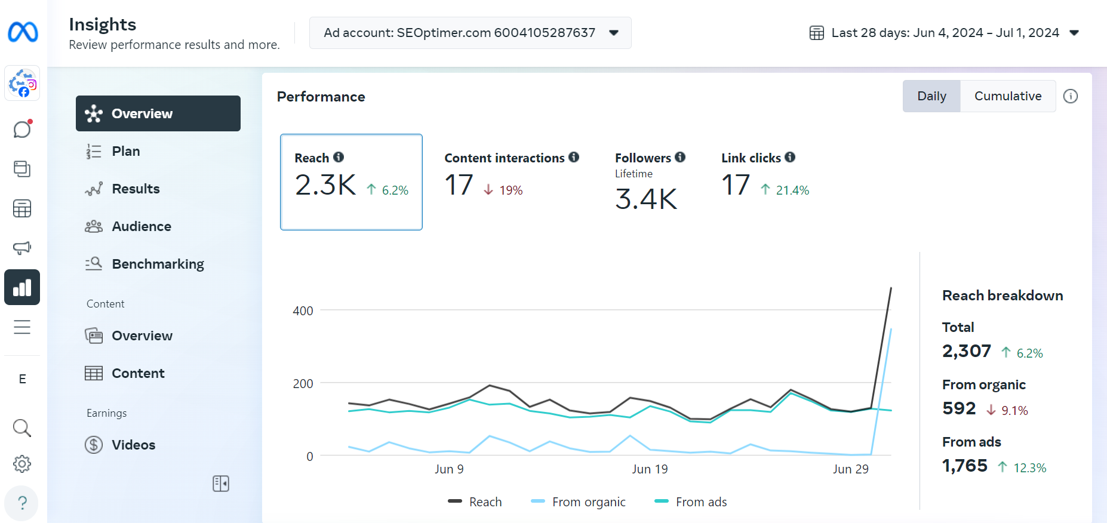Go to Audience in the sidebar

click(x=142, y=226)
